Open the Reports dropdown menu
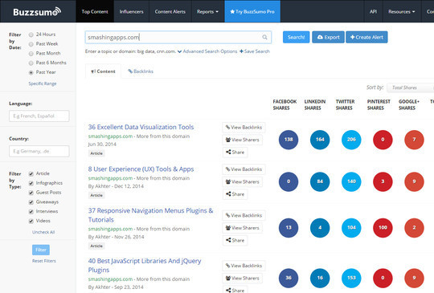The height and width of the screenshot is (293, 434). 207,11
